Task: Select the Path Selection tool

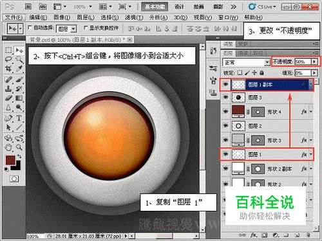Action: (8, 127)
